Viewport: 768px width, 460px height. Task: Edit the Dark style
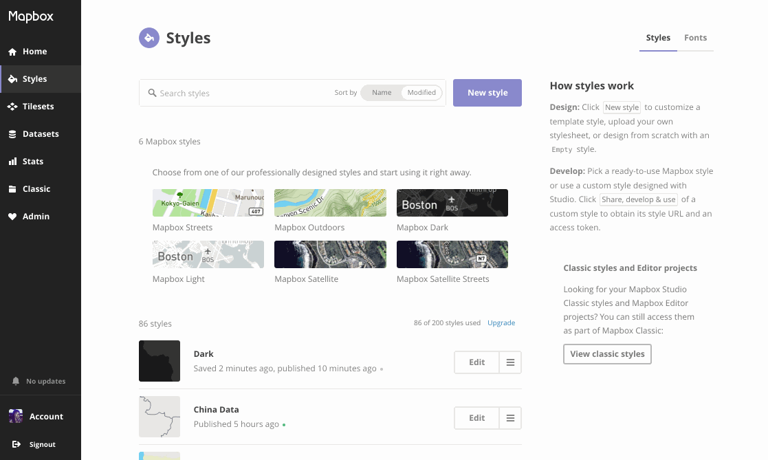[x=476, y=362]
